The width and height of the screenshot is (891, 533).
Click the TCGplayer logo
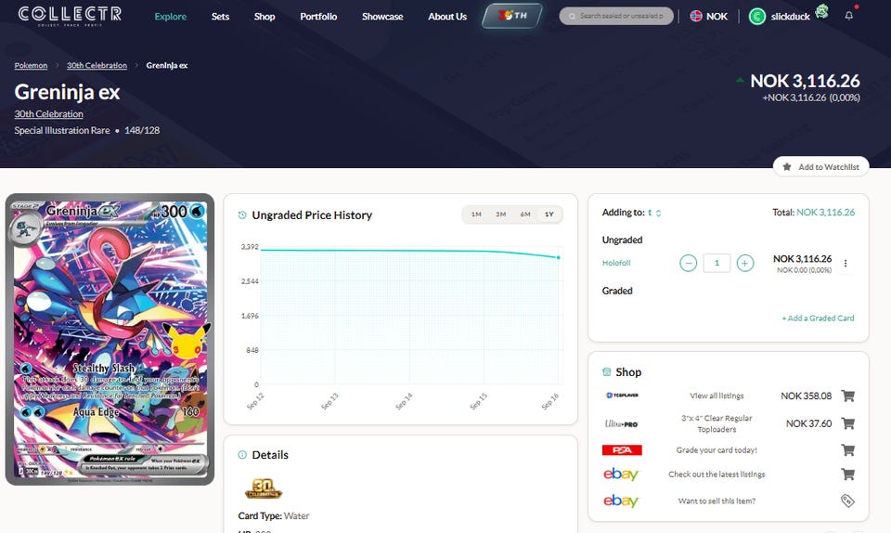click(622, 395)
